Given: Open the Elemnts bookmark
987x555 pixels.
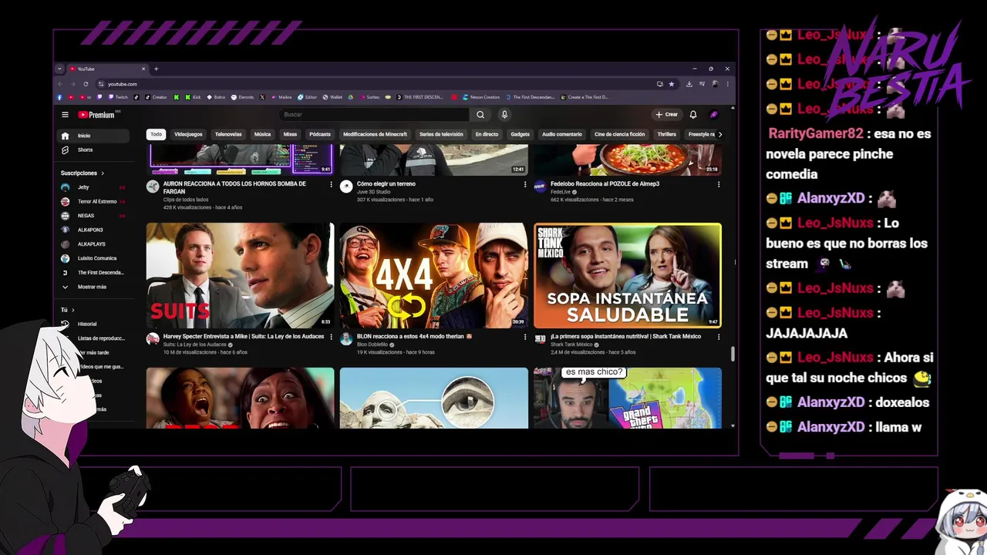Looking at the screenshot, I should (242, 97).
